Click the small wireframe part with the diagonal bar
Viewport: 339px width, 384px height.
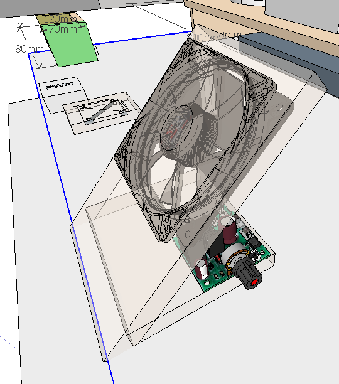coord(102,112)
